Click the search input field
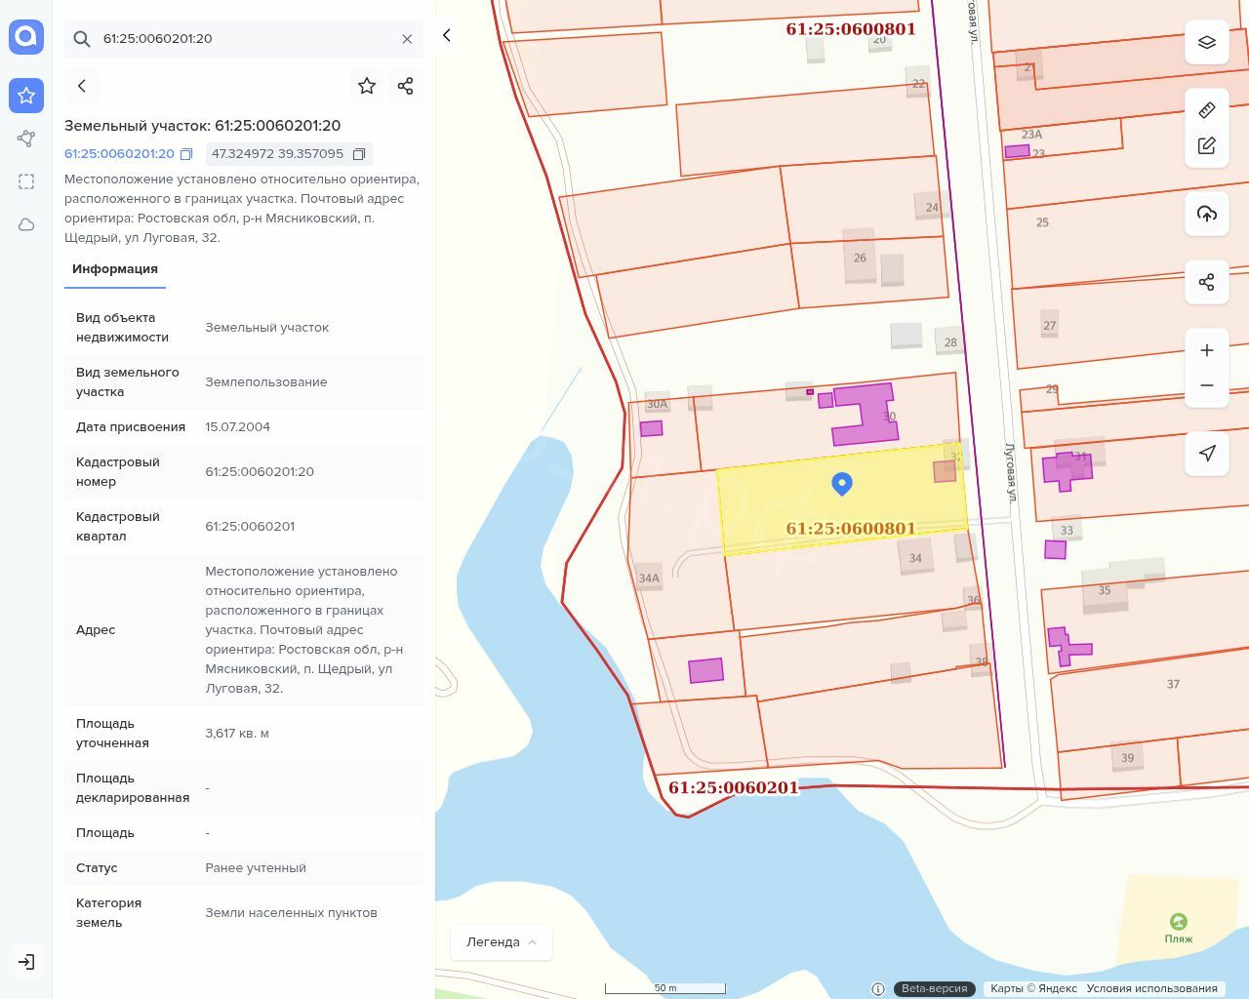Viewport: 1249px width, 999px height. point(244,39)
